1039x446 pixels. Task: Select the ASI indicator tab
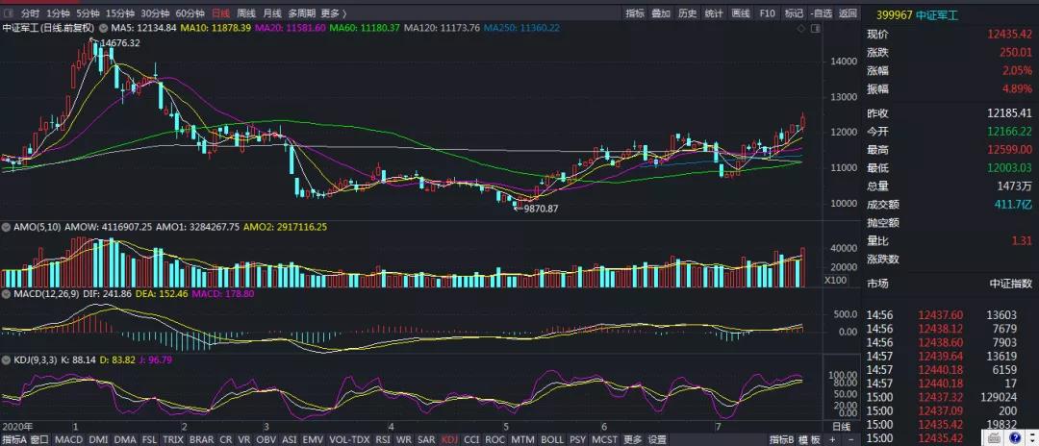[290, 439]
